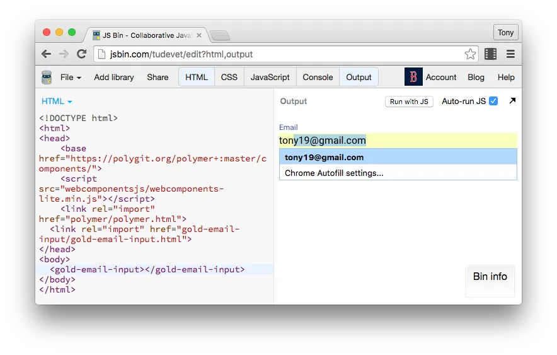This screenshot has height=355, width=557.
Task: Close the JS Bin browser tab
Action: pos(199,35)
